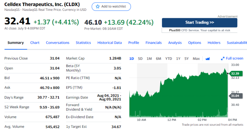Switch to the Chart tab
247x138 pixels.
coord(35,43)
